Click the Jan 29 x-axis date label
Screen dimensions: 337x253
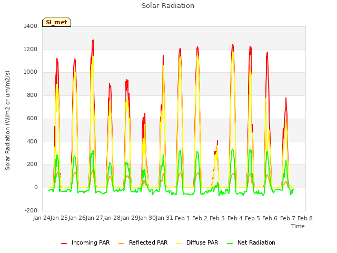[130, 218]
